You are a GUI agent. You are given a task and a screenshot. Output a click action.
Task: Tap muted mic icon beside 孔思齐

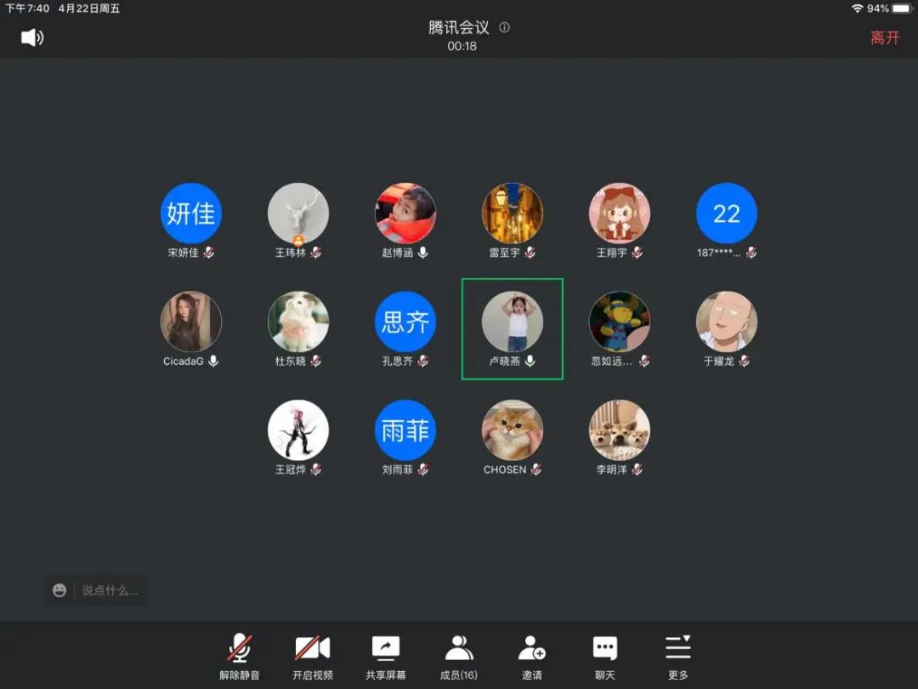pos(422,361)
